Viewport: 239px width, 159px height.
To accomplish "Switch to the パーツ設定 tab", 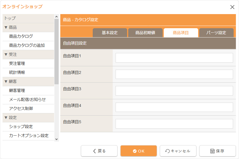I will pyautogui.click(x=216, y=33).
